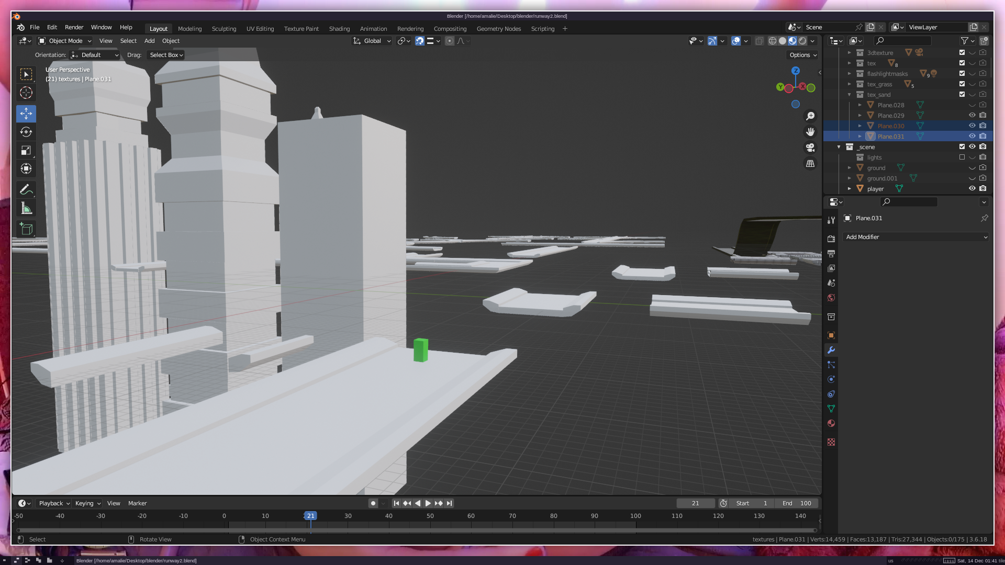Viewport: 1005px width, 565px height.
Task: Enable the lights collection checkbox
Action: click(x=962, y=157)
